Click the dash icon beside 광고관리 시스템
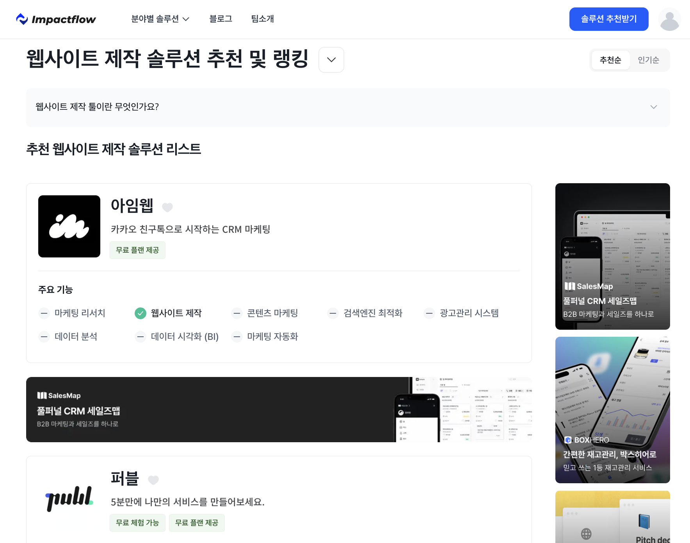 coord(429,313)
